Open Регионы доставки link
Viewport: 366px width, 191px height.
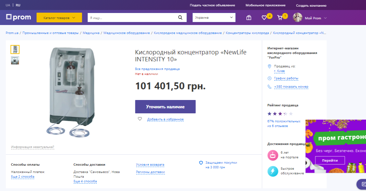coord(150,172)
